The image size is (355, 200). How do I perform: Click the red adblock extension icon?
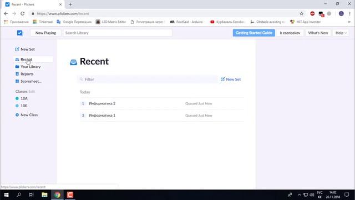[312, 13]
